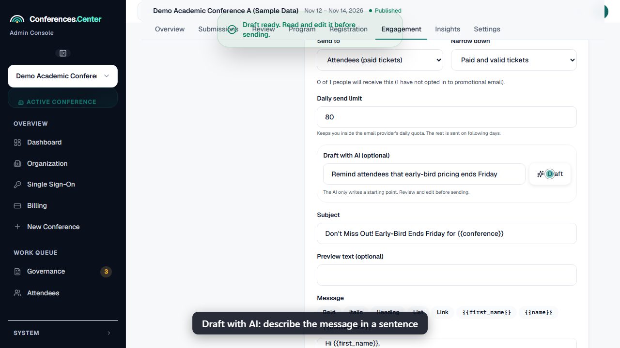The image size is (620, 348).
Task: Switch to the Overview tab
Action: [x=170, y=29]
